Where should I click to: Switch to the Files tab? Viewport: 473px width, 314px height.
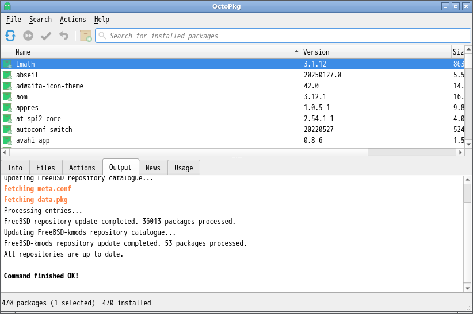point(45,168)
